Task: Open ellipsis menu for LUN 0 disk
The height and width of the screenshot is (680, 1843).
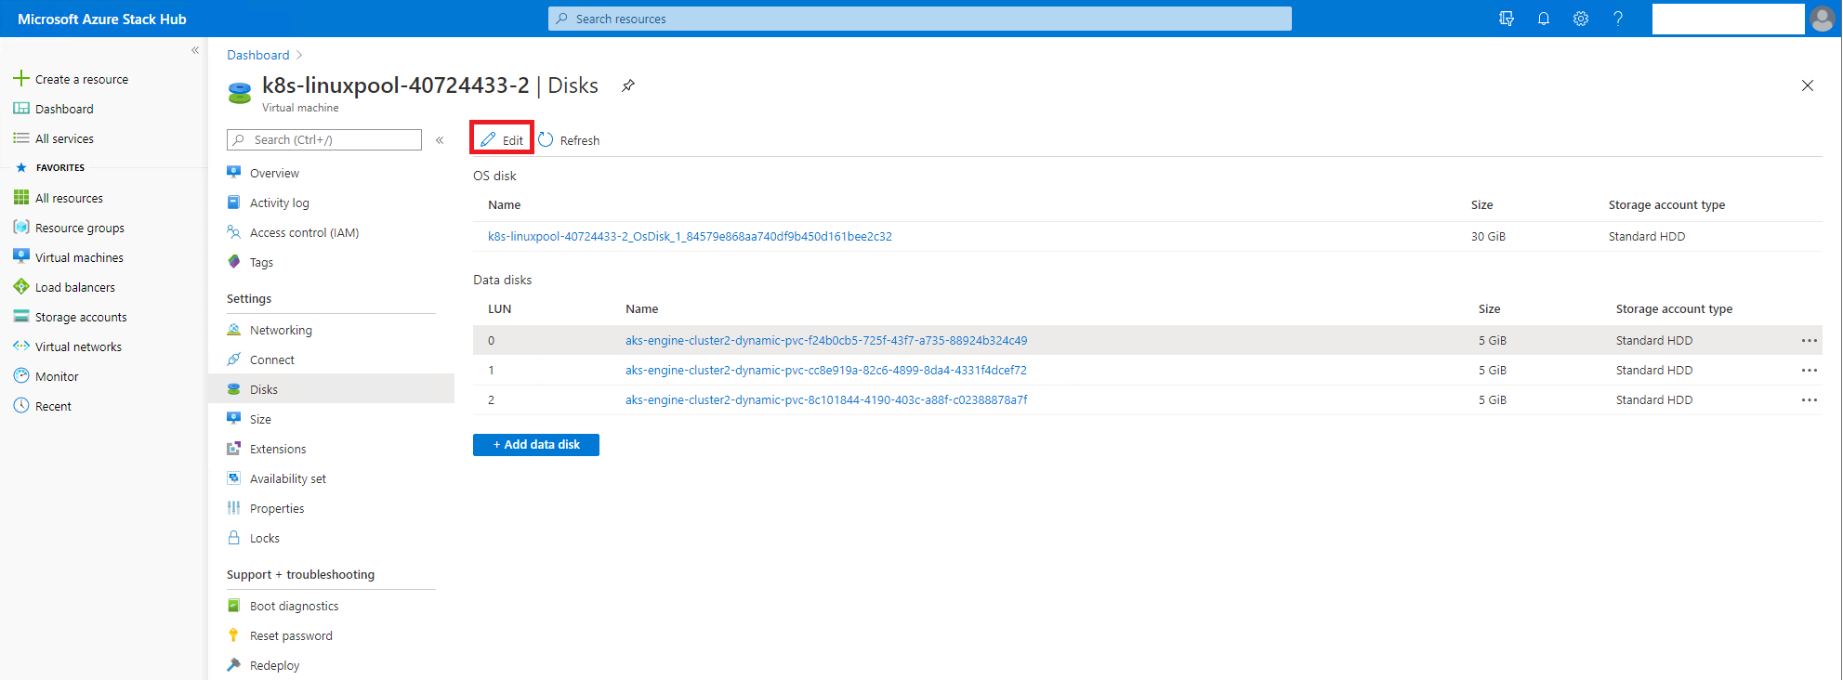Action: 1809,340
